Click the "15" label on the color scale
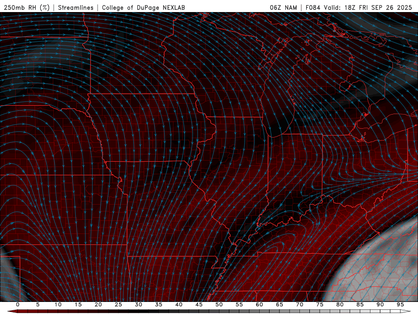 coord(78,305)
